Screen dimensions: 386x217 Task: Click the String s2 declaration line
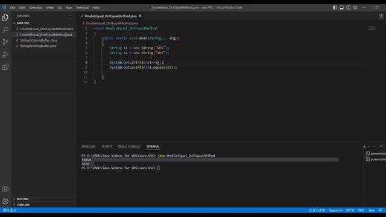pos(139,52)
